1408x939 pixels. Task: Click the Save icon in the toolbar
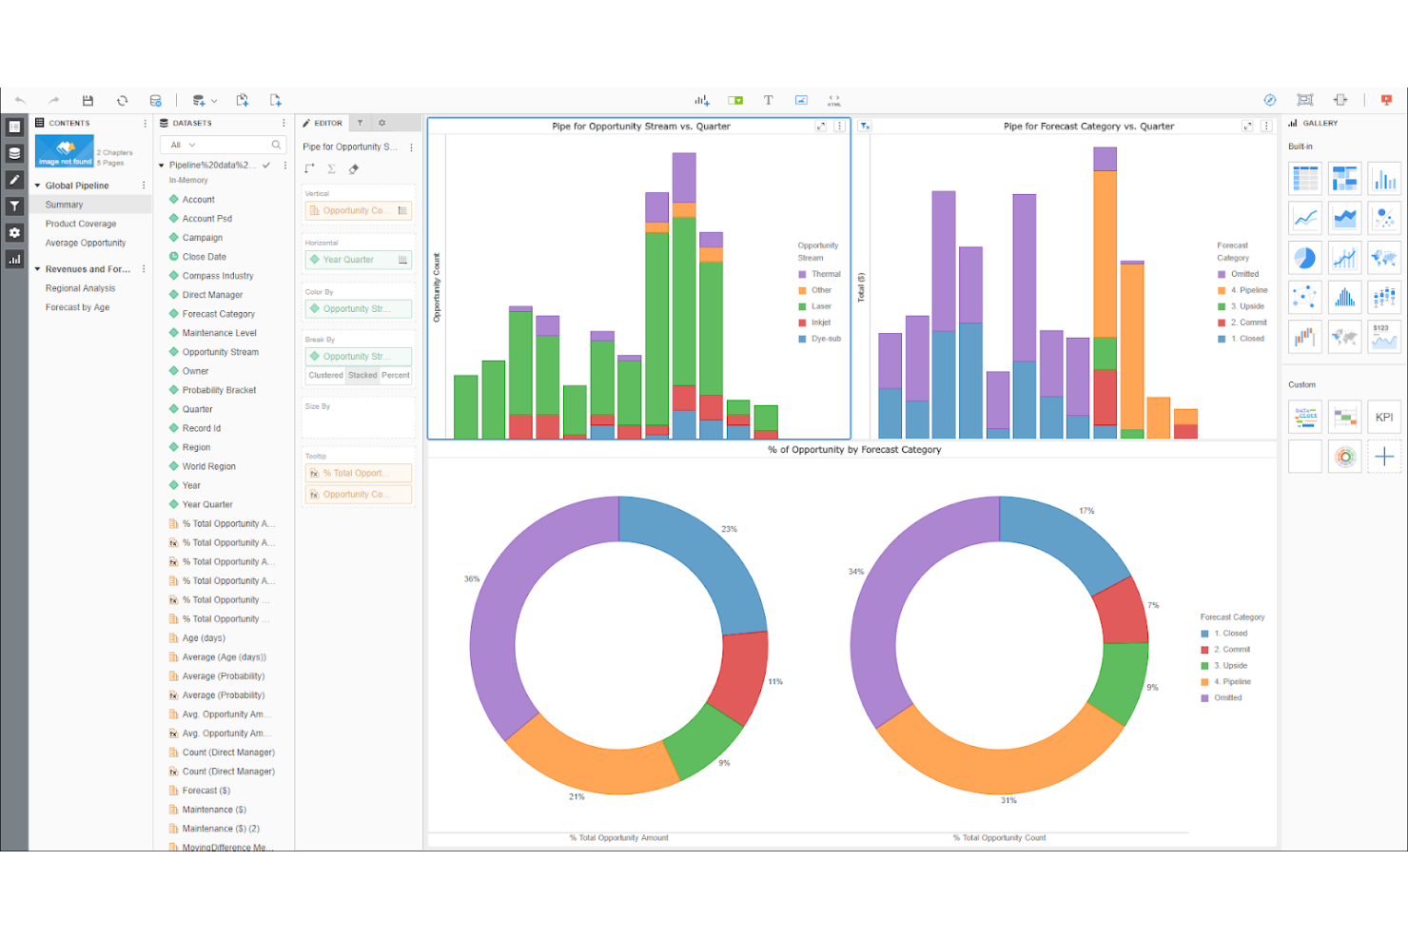(88, 100)
